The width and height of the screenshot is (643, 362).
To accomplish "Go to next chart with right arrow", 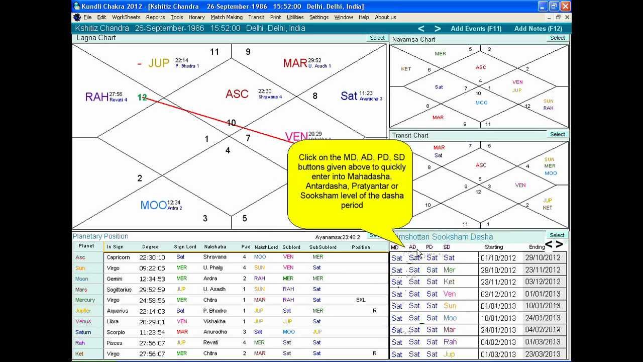I will pos(438,29).
